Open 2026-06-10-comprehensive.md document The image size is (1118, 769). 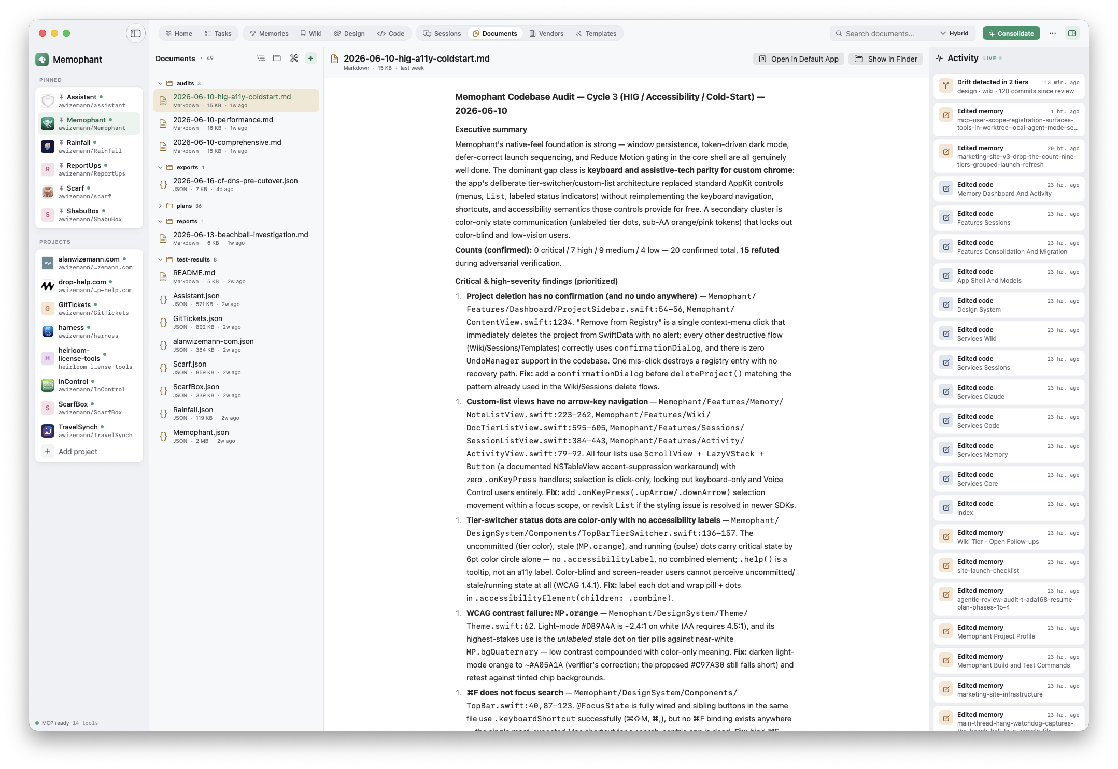(x=236, y=146)
